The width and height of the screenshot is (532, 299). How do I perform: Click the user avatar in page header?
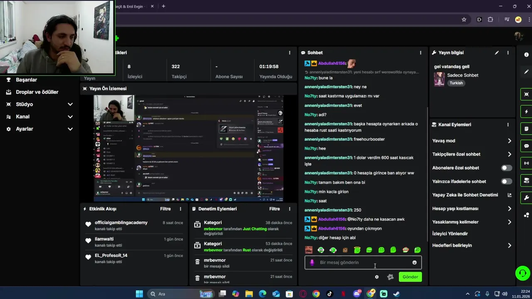(518, 36)
